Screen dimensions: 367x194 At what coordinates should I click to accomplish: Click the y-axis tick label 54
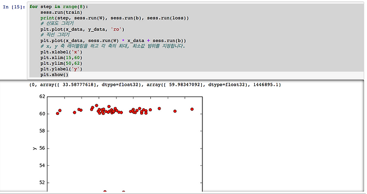tap(42, 165)
